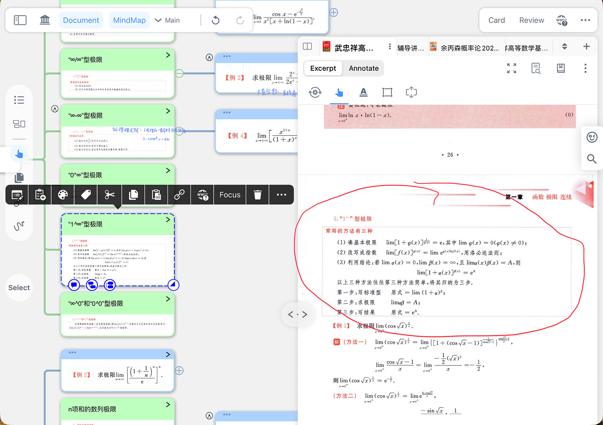Open the top-right more options menu
The height and width of the screenshot is (425, 603).
[585, 20]
